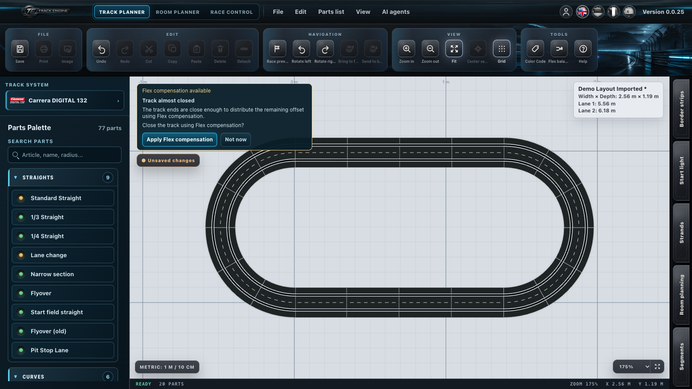Open the 175% zoom dropdown

(x=632, y=367)
